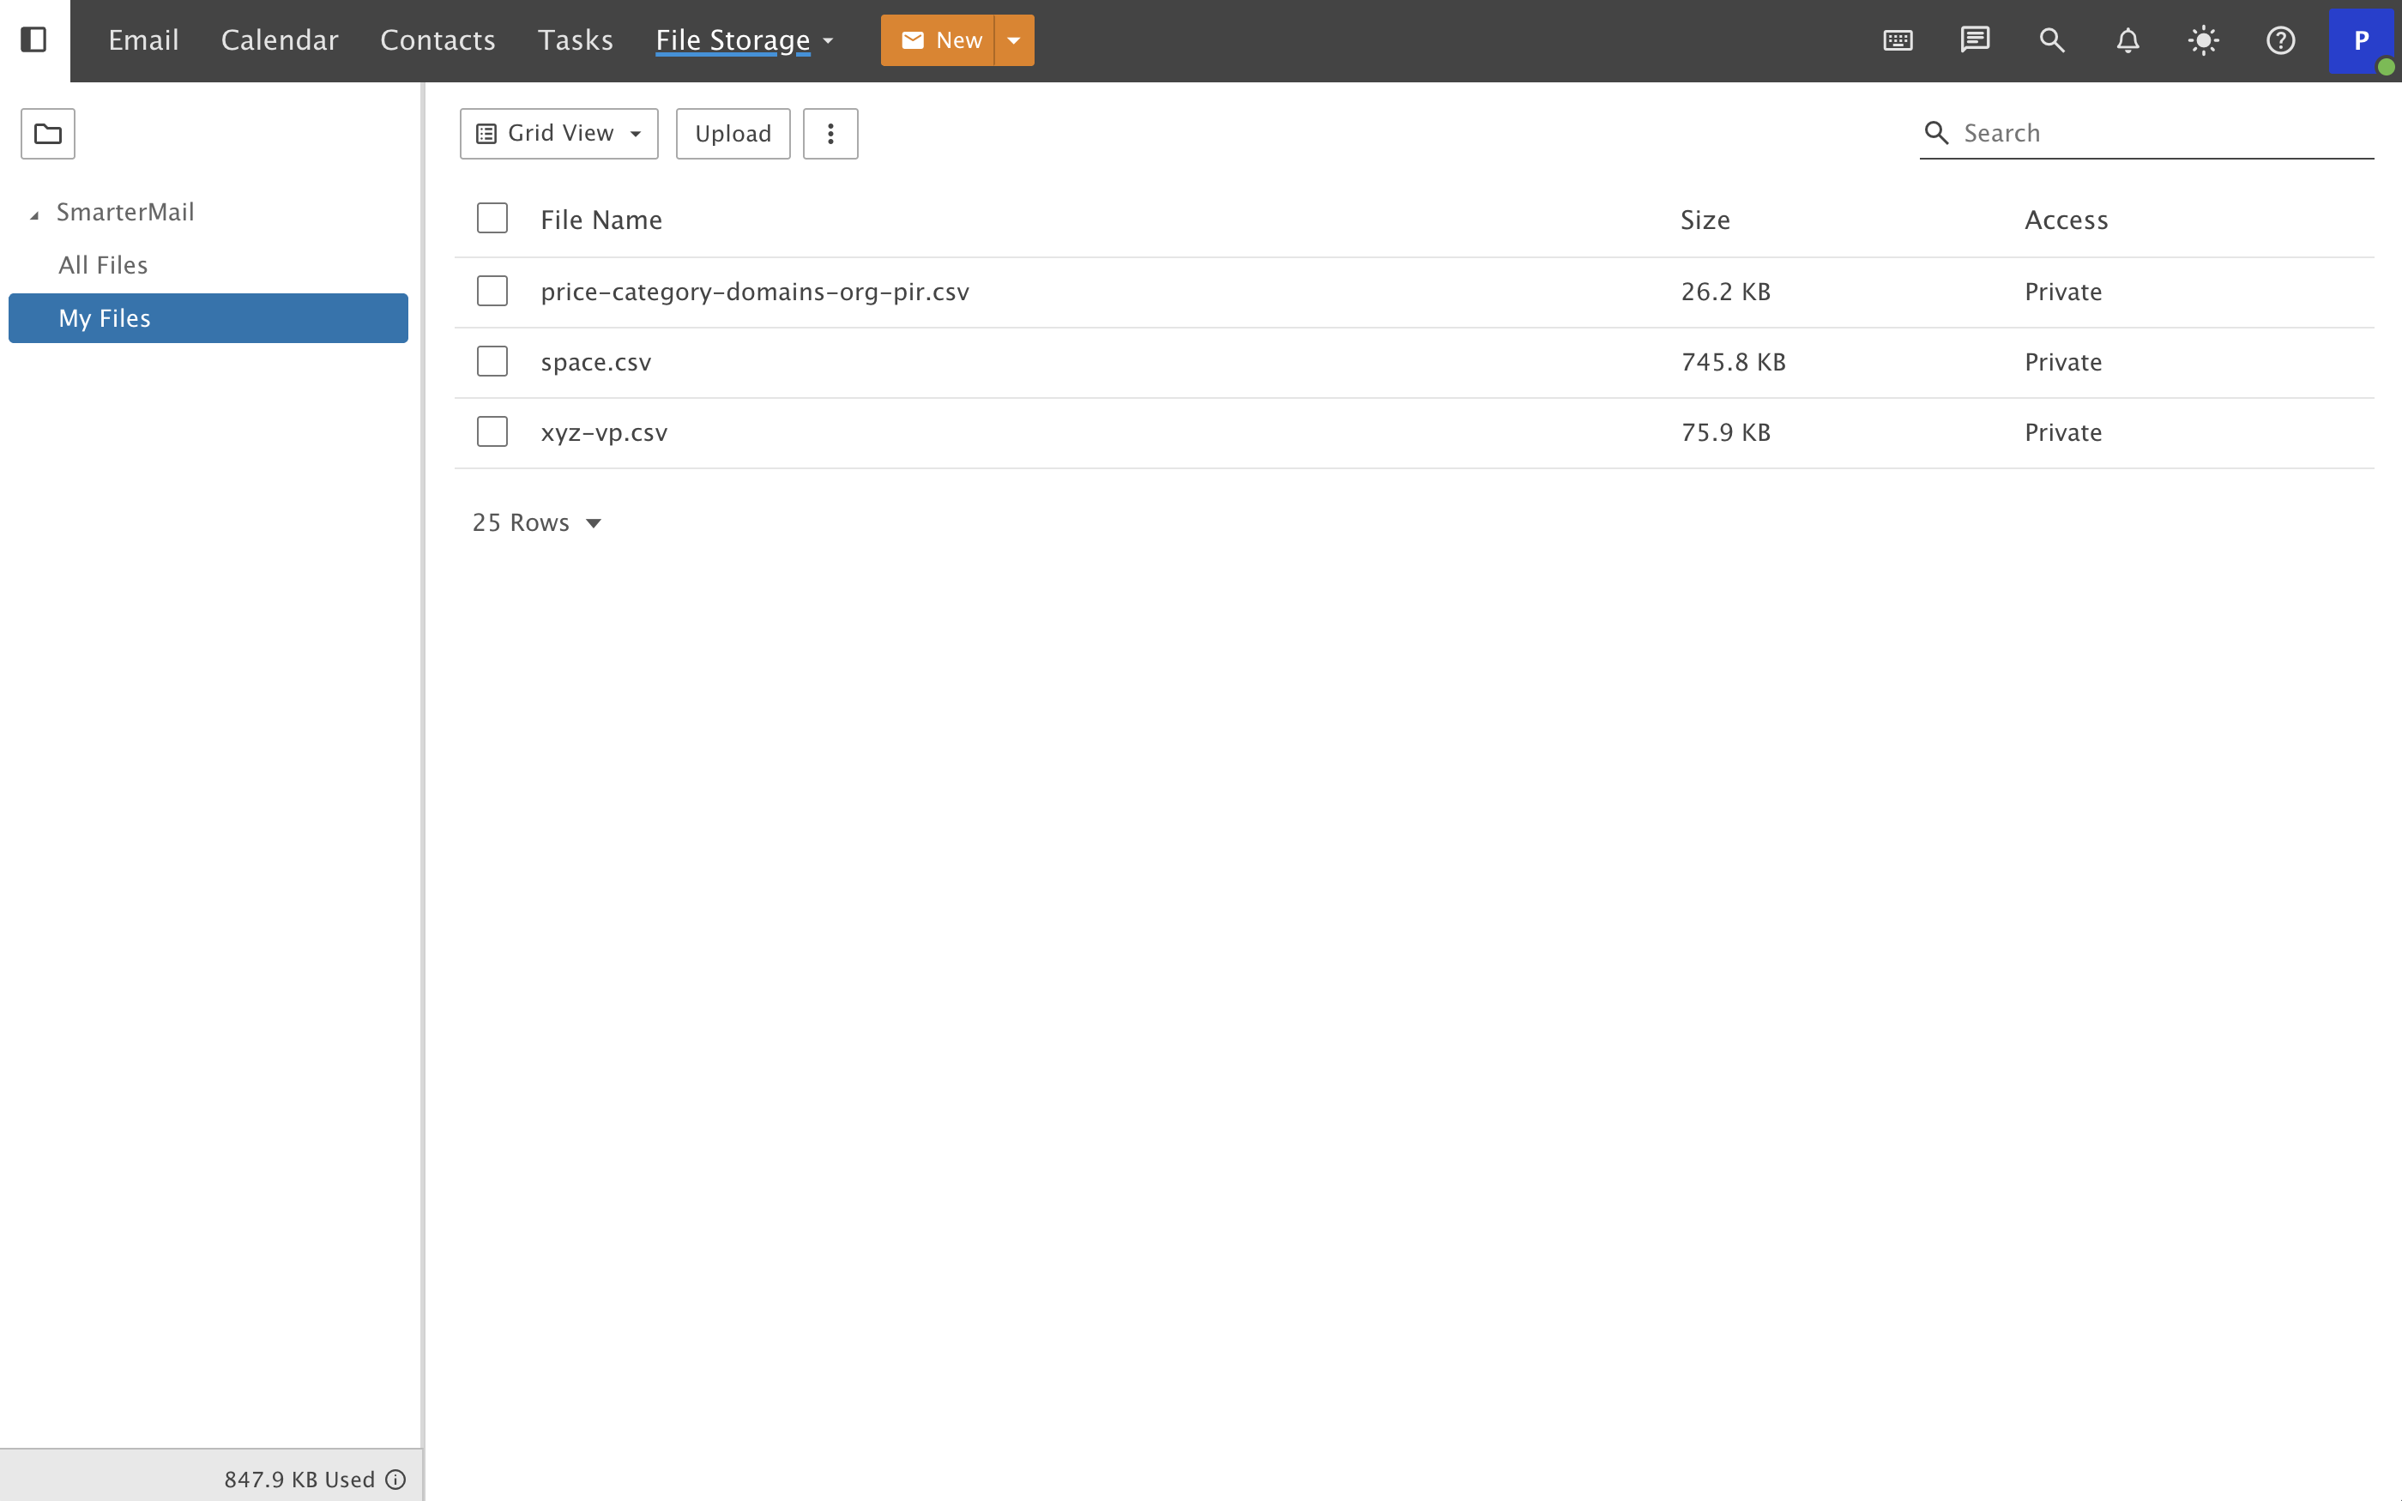Check the select-all checkbox in the header row
The width and height of the screenshot is (2402, 1501).
tap(492, 217)
